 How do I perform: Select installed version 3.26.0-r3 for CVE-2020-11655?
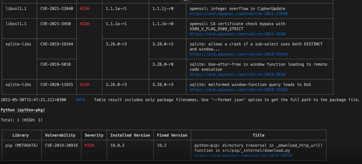pos(116,85)
